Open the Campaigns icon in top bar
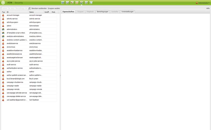211x130 pixels. coord(72,3)
